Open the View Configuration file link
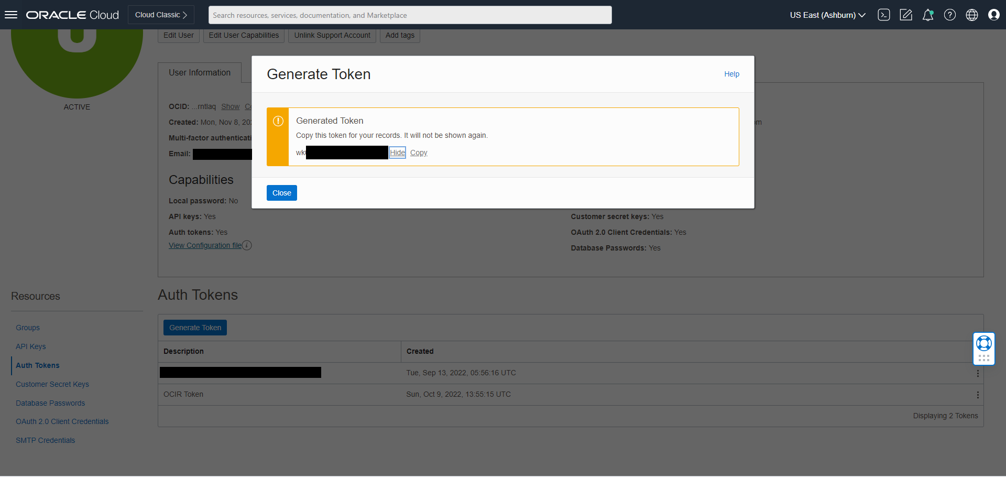This screenshot has width=1006, height=478. 205,245
